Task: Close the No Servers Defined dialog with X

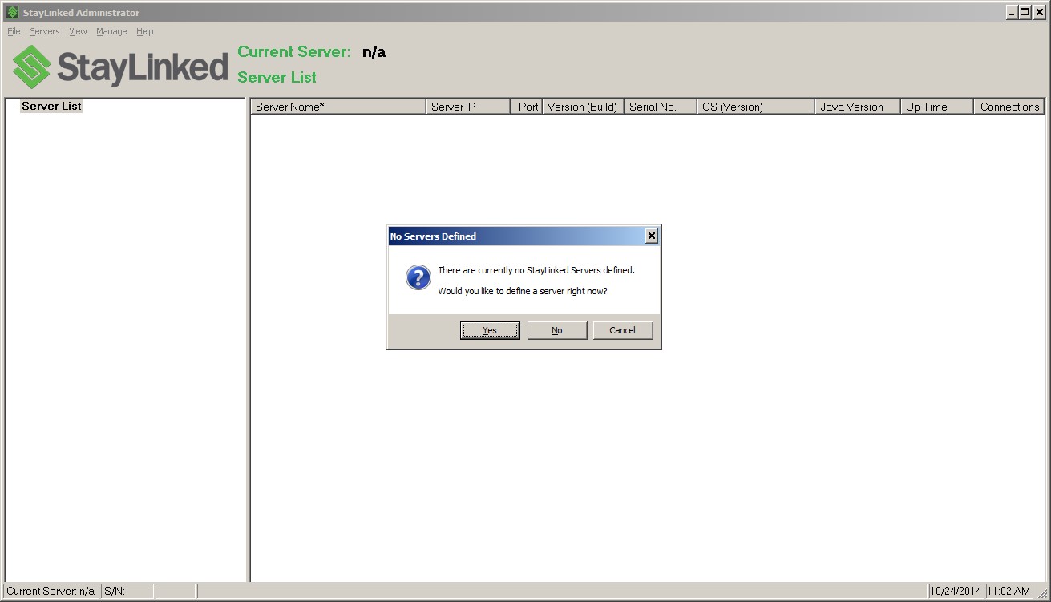Action: 651,236
